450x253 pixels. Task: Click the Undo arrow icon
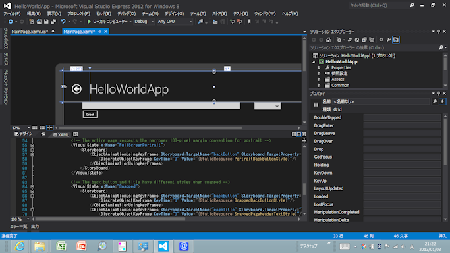[63, 22]
